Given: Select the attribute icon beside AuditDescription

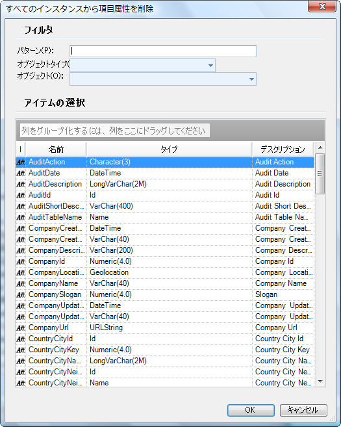Looking at the screenshot, I should pos(20,185).
